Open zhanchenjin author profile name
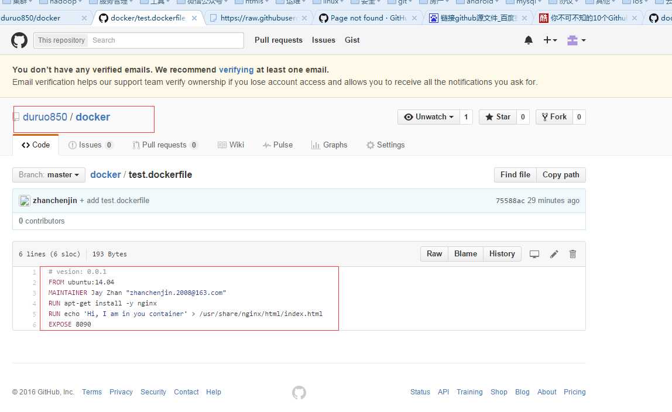The width and height of the screenshot is (672, 412). point(55,200)
